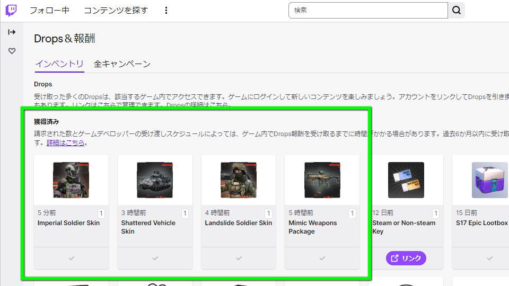Viewport: 509px width, 286px height.
Task: Click count badge on Shattered Vehicle Skin
Action: [185, 213]
